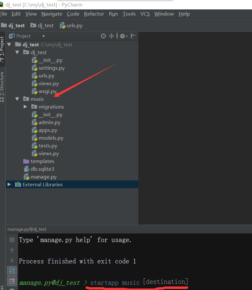Click the stop square icon in console
Image resolution: width=252 pixels, height=290 pixels.
[x=12, y=240]
